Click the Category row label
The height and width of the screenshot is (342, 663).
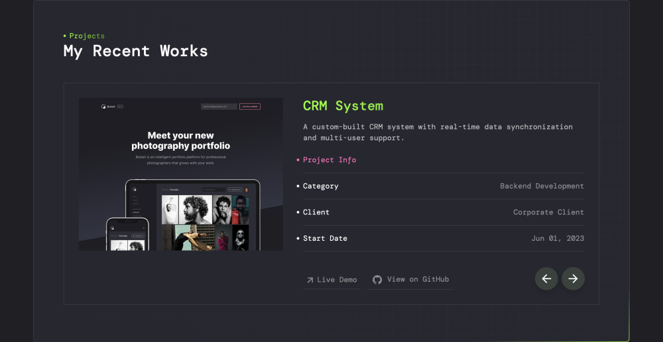pyautogui.click(x=321, y=187)
